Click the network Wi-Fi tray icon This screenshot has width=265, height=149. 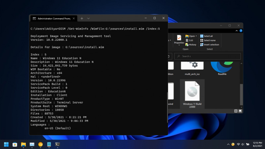[238, 144]
